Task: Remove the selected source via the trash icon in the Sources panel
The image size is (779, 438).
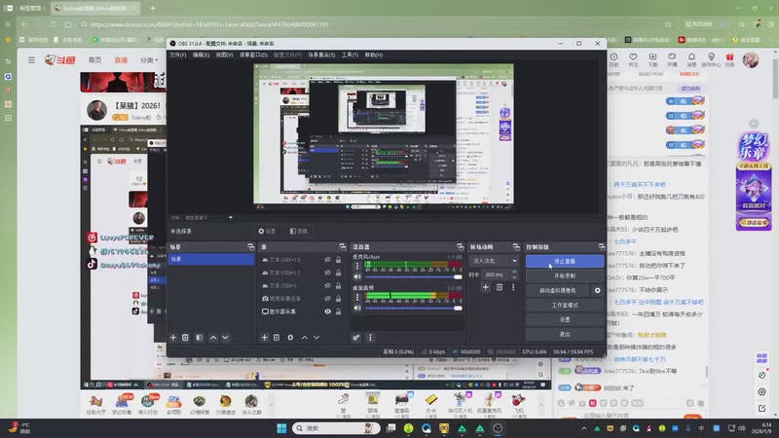Action: (x=277, y=338)
